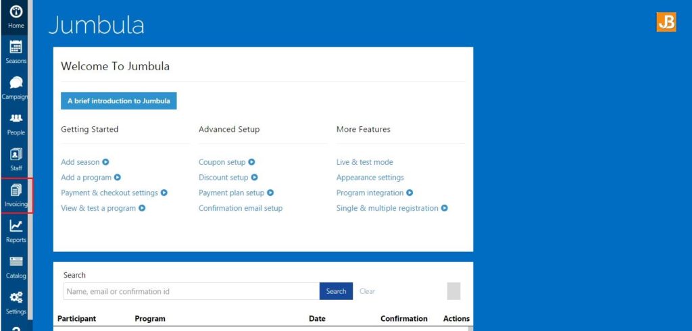Go to People in the sidebar

[x=16, y=124]
